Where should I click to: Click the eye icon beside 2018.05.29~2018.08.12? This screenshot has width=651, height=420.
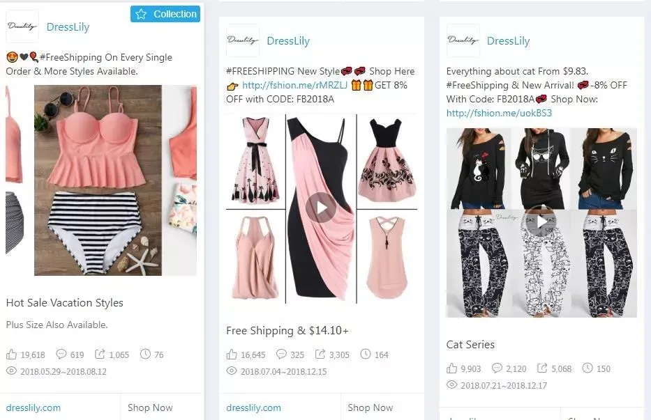(12, 371)
